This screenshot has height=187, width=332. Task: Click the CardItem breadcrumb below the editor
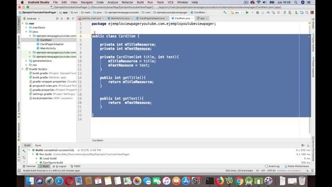pos(98,140)
